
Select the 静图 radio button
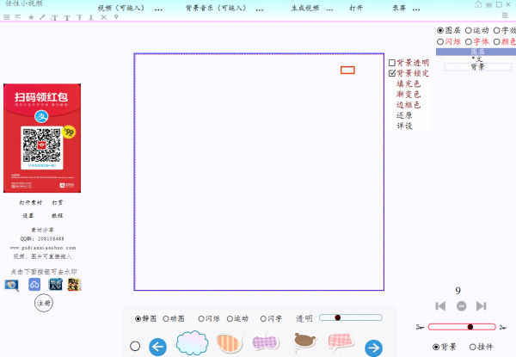point(138,319)
